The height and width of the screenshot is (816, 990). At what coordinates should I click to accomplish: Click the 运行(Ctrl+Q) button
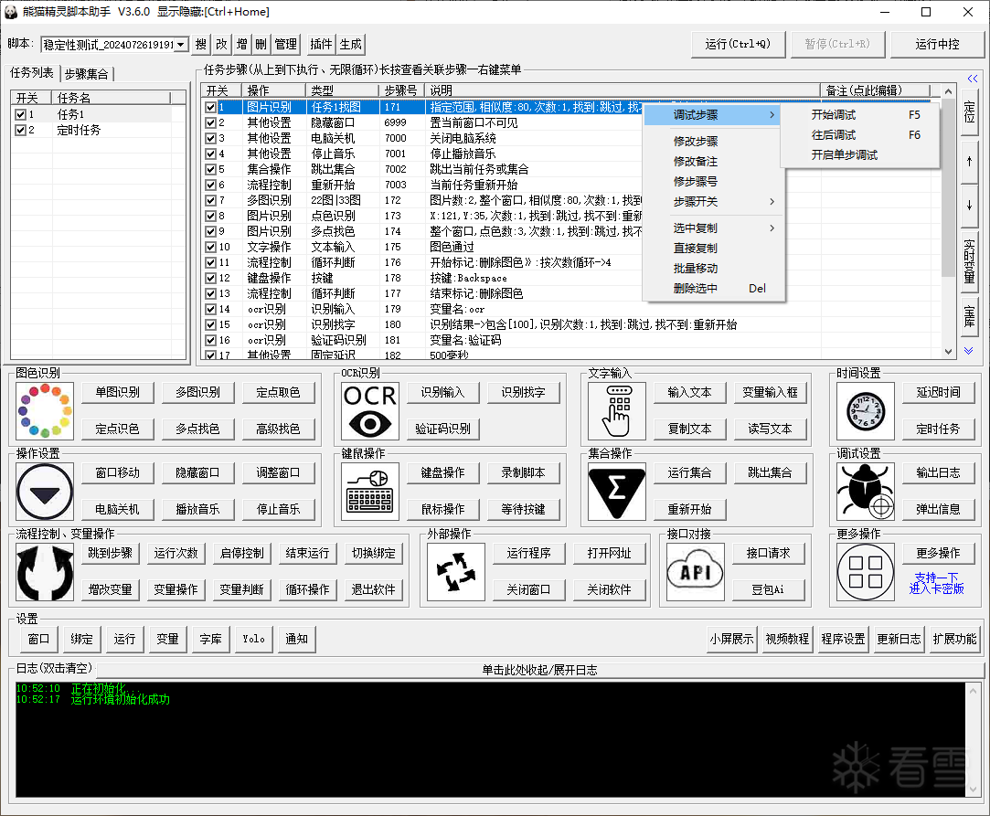tap(738, 44)
